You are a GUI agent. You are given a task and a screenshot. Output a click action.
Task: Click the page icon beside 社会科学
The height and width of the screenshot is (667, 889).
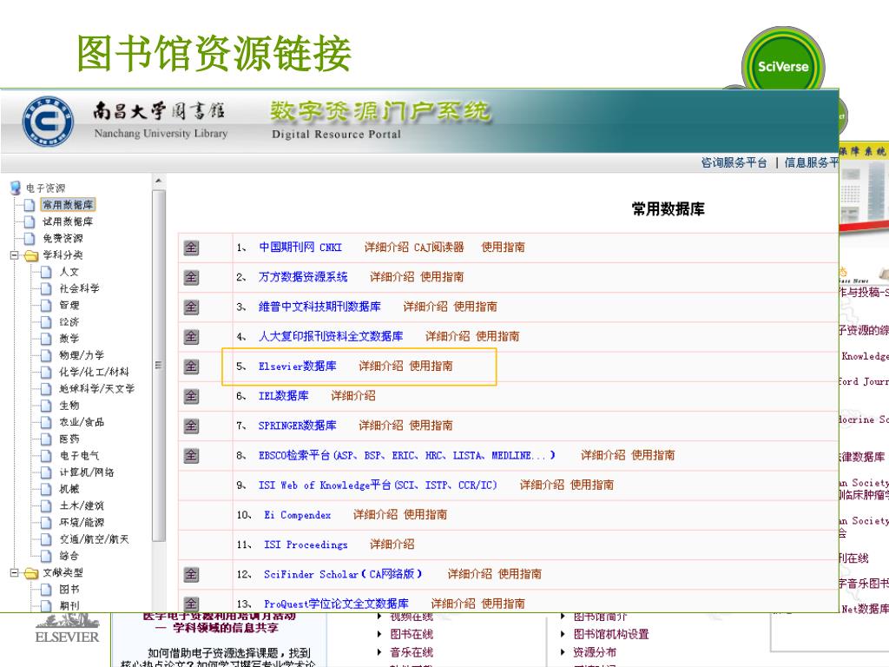pyautogui.click(x=47, y=288)
